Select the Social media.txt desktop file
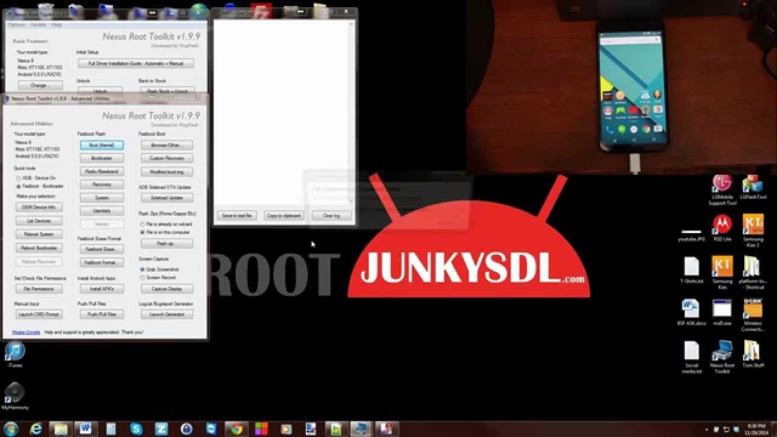This screenshot has width=777, height=437. click(691, 357)
